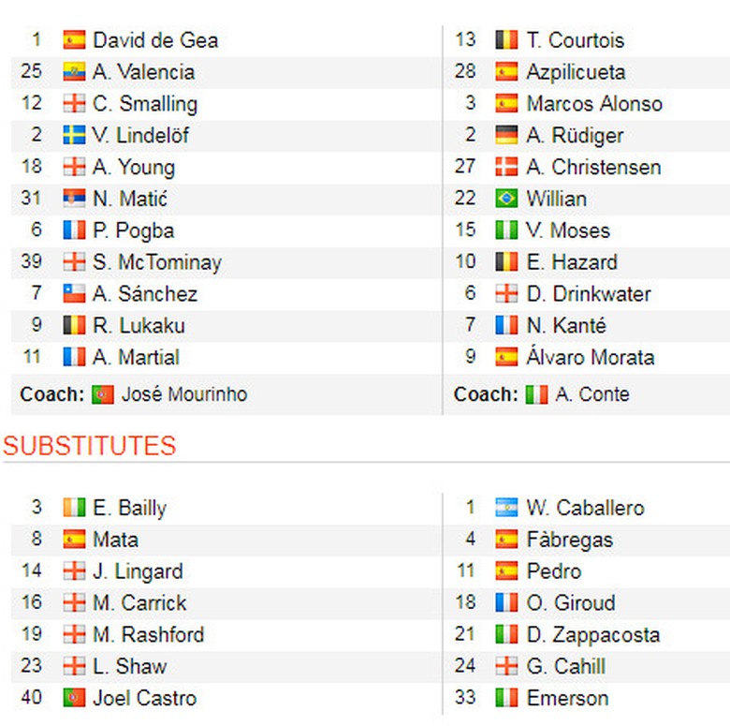Click the Serbia flag next to N. Matić
730x726 pixels.
74,199
